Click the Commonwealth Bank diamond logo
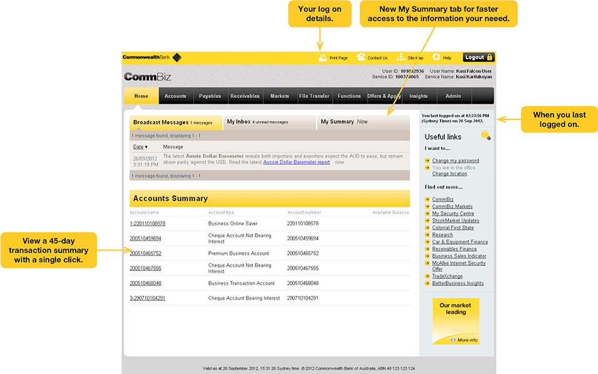The height and width of the screenshot is (374, 598). 177,57
